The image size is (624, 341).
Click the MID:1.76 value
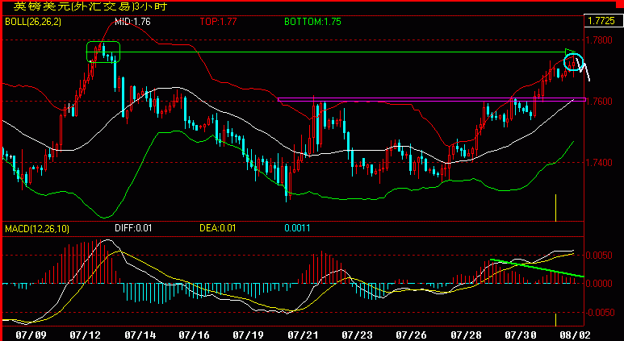point(132,22)
